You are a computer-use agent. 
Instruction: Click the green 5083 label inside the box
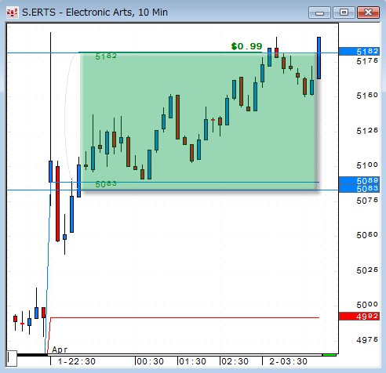106,184
